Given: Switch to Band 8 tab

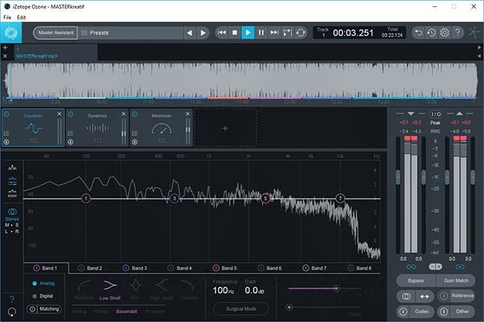Looking at the screenshot, I should [360, 268].
